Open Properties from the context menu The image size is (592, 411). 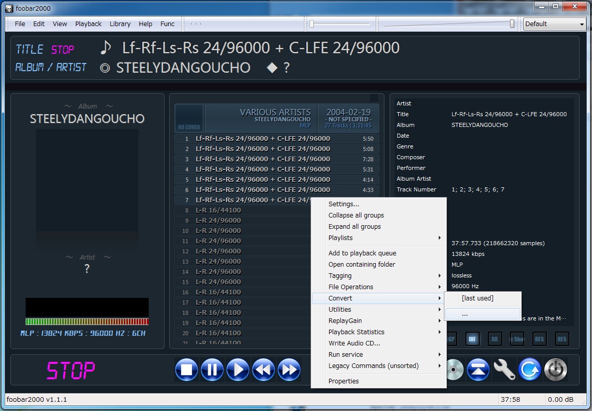point(379,381)
